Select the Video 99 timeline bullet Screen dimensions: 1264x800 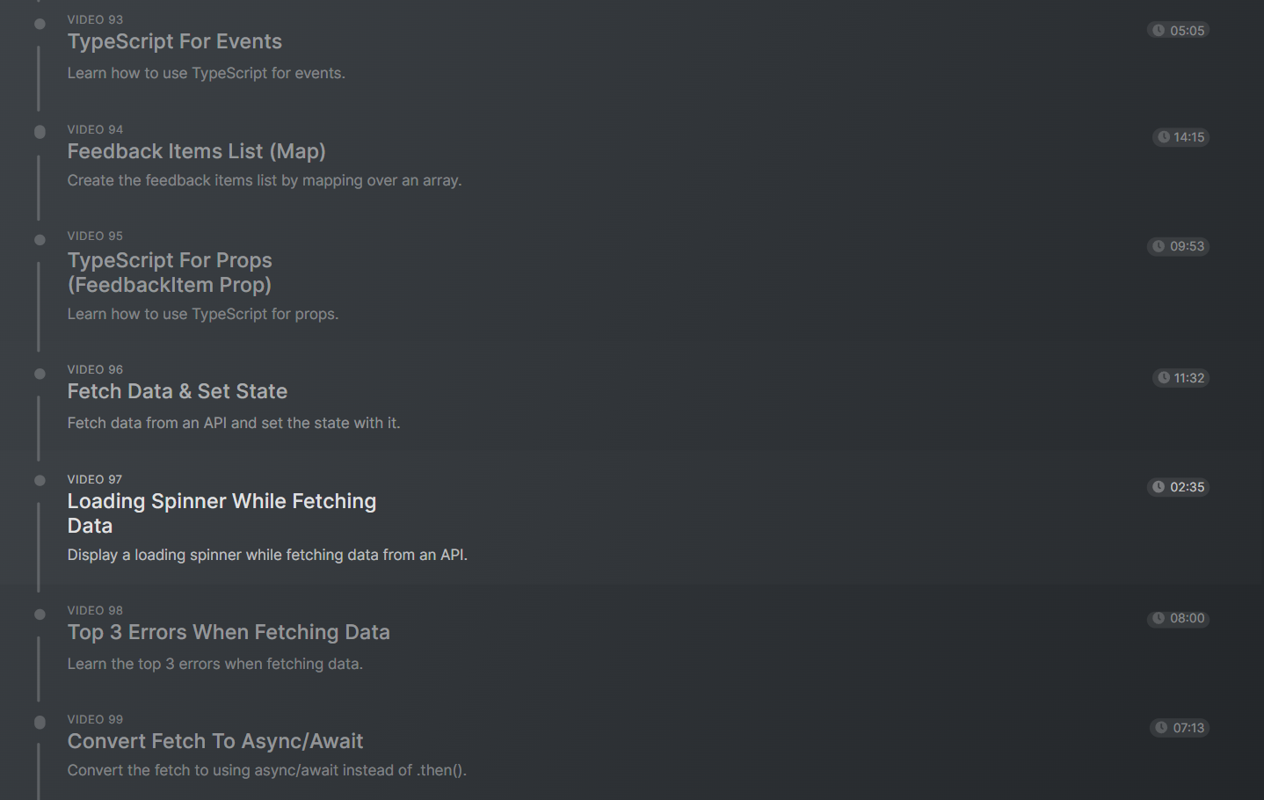click(x=40, y=723)
